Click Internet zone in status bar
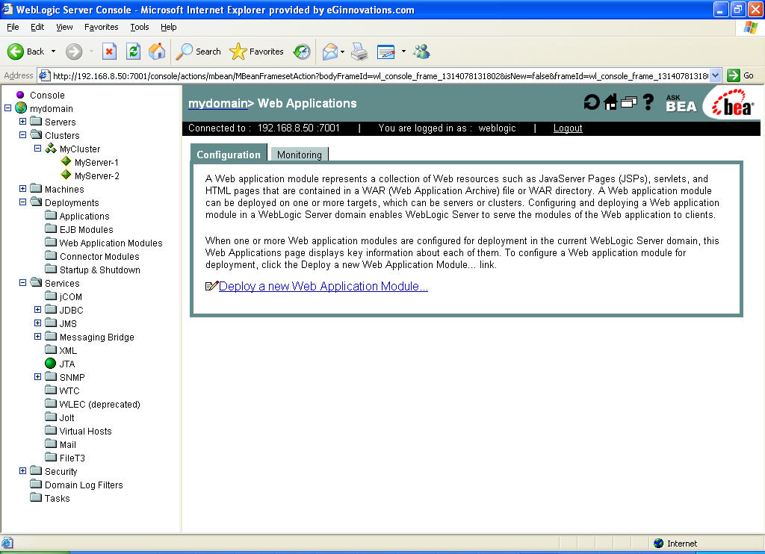765x554 pixels. point(675,543)
